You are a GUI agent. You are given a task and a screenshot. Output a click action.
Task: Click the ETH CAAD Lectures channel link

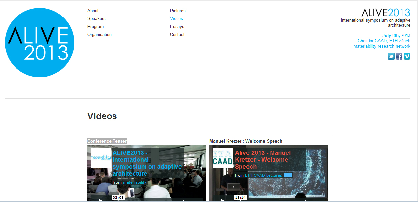pos(263,175)
